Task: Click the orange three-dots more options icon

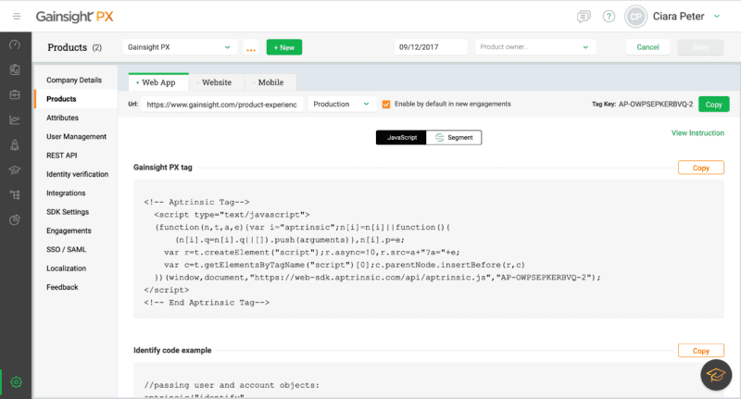Action: [251, 48]
